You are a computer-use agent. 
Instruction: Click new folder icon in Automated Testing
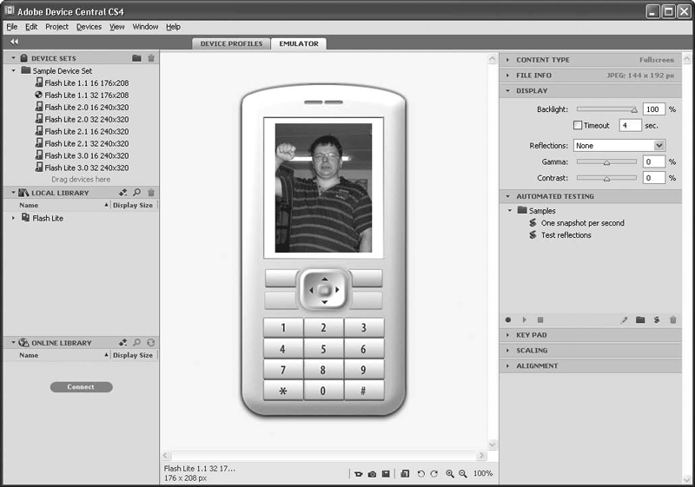[x=640, y=320]
